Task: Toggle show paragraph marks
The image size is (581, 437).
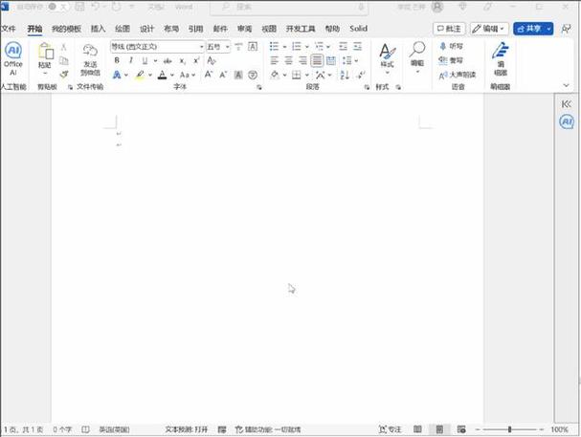Action: coord(360,76)
